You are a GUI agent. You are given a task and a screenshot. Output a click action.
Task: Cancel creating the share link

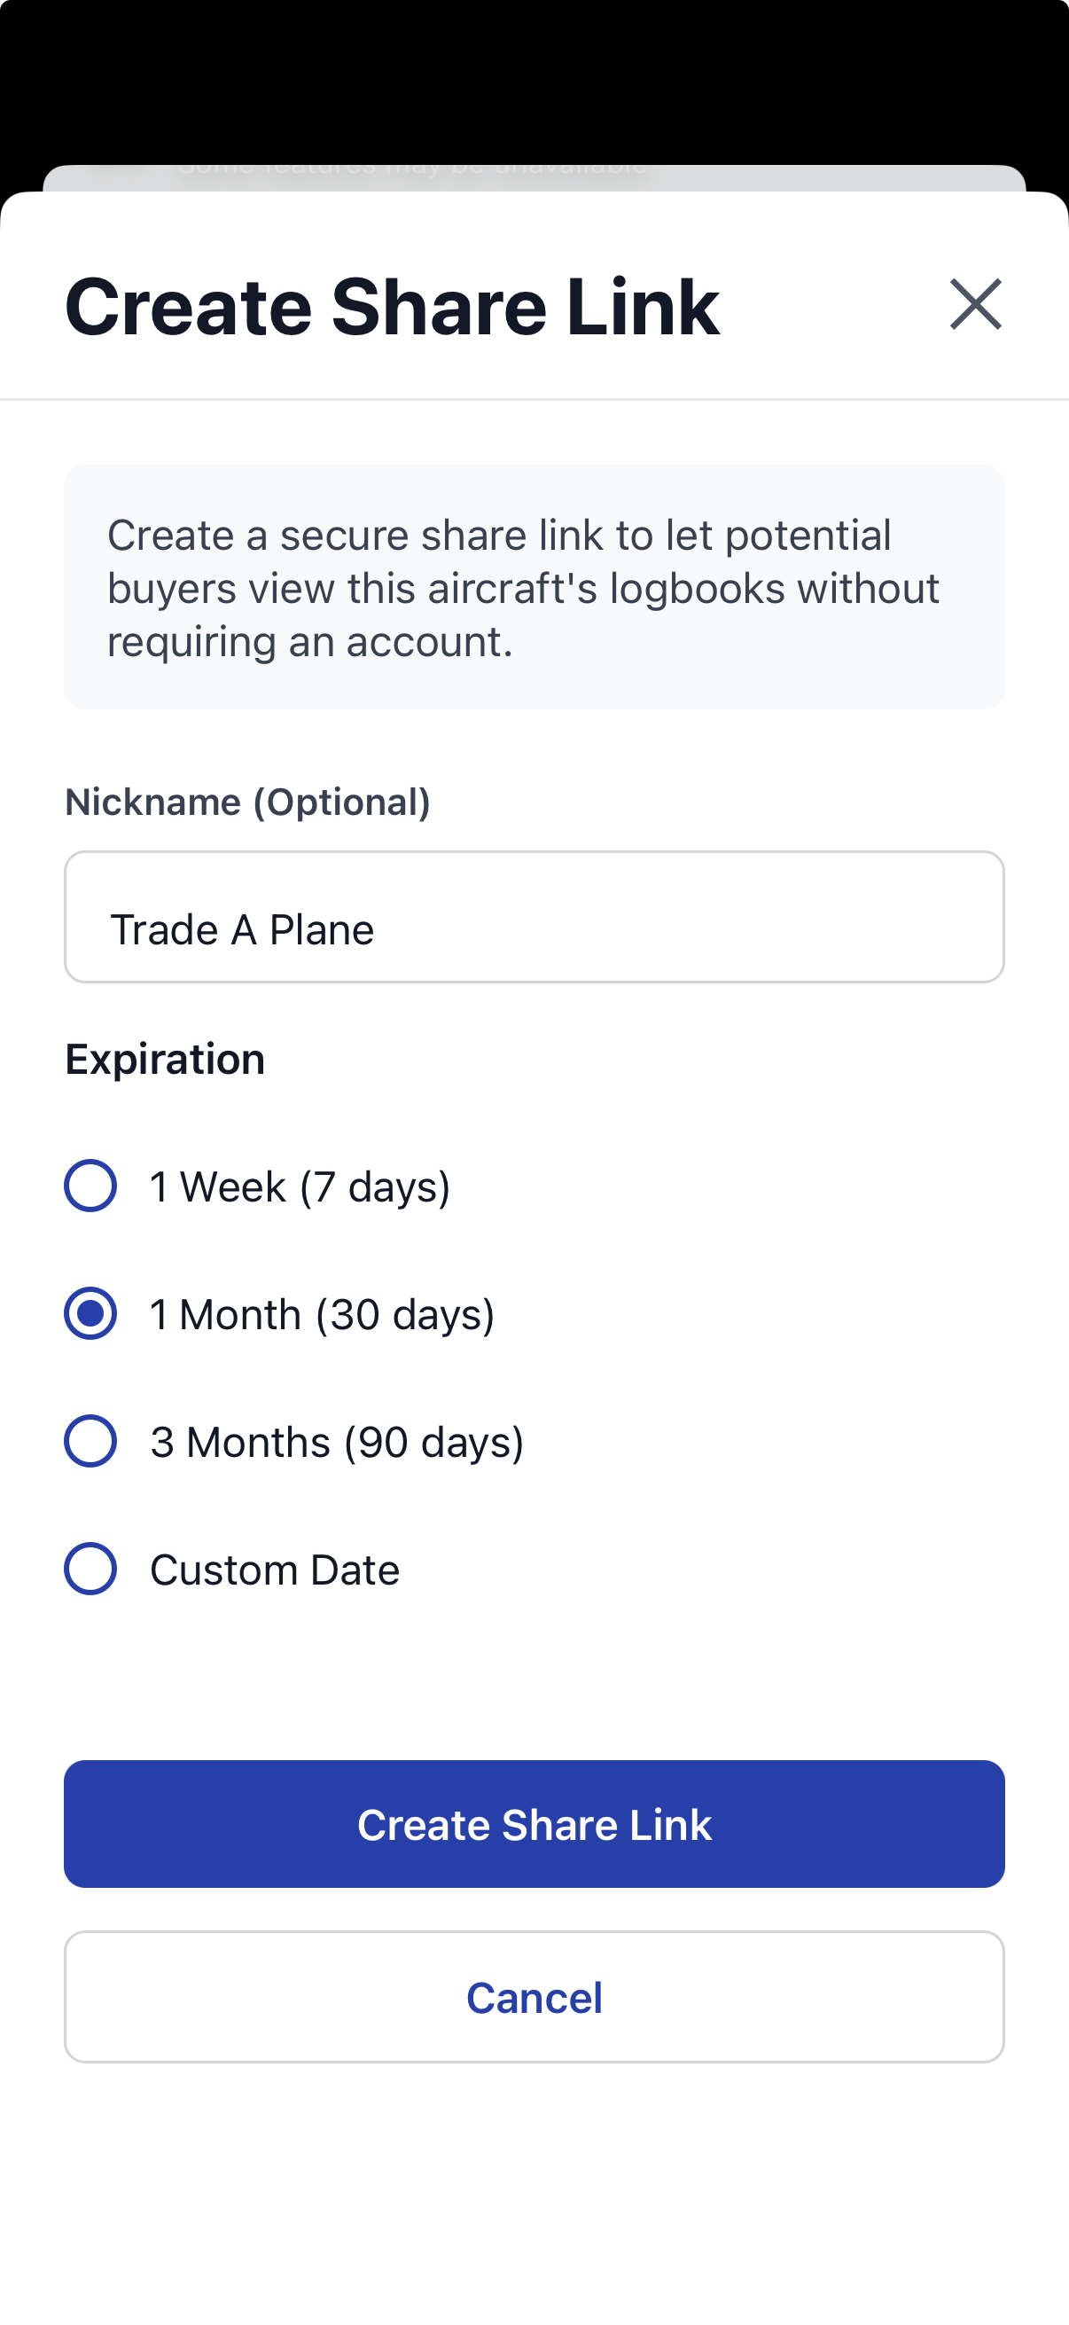[x=534, y=1998]
